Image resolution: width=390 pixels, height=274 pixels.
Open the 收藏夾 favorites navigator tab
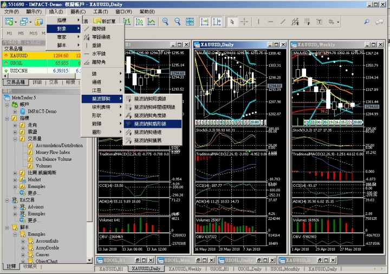click(x=29, y=266)
